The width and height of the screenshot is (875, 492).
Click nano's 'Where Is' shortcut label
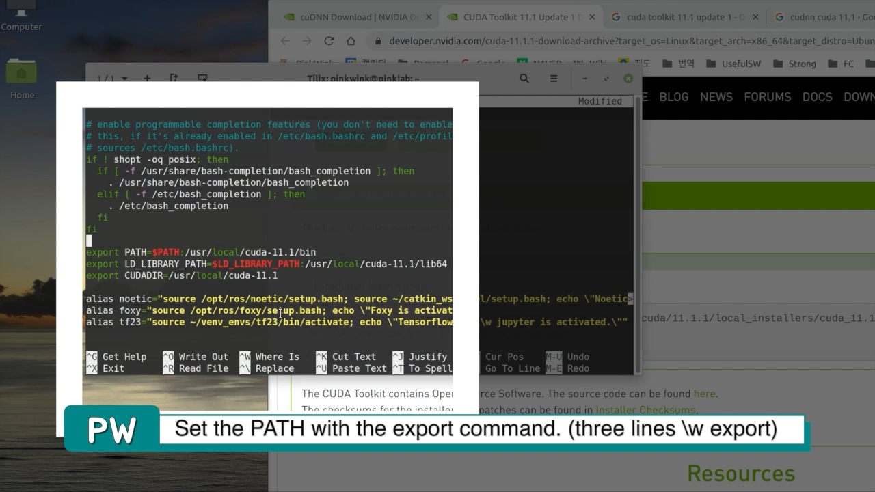[278, 357]
